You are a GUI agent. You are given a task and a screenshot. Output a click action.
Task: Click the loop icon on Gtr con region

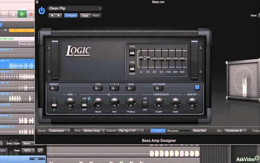click(12, 93)
